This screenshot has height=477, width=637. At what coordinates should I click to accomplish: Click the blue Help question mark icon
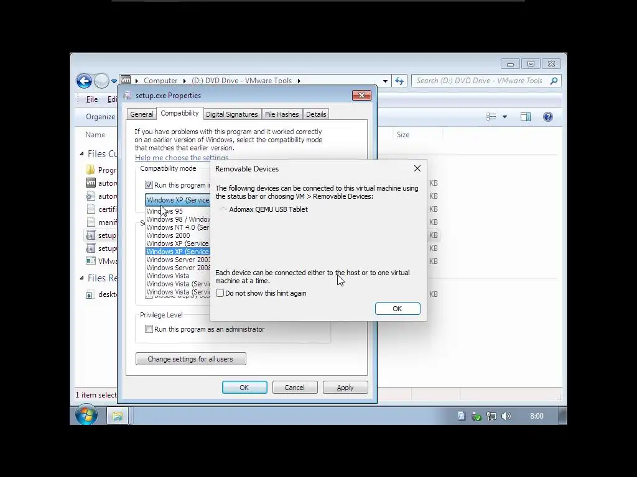coord(548,117)
